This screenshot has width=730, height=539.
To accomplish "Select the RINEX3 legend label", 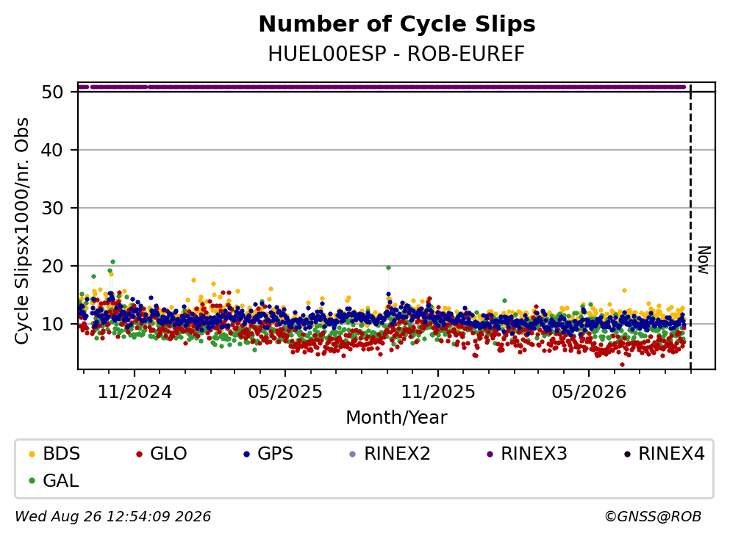I will coord(534,453).
